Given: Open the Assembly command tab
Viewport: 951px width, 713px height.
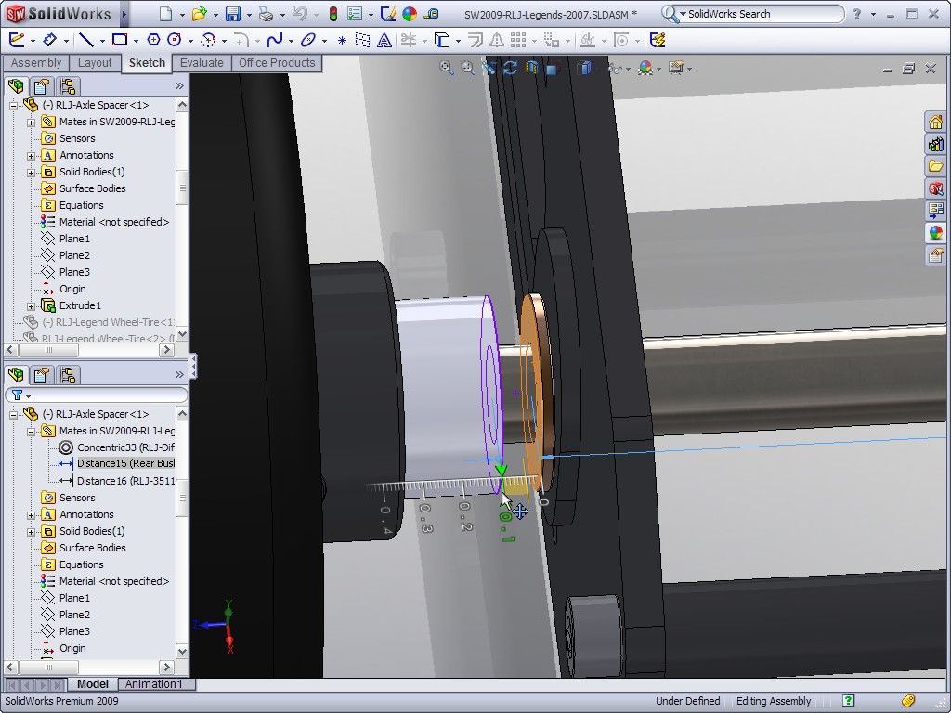Looking at the screenshot, I should (x=36, y=63).
